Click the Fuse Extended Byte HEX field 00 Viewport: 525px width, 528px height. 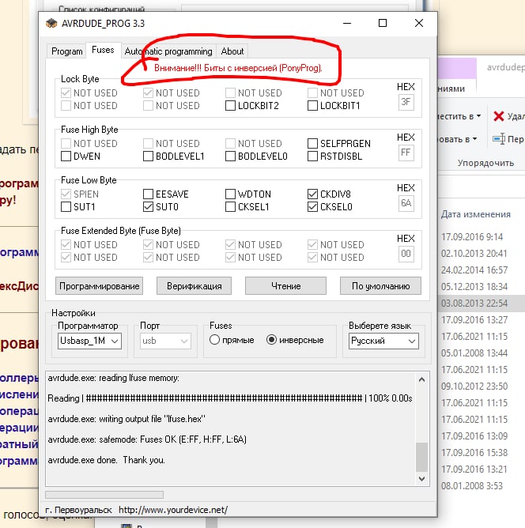pyautogui.click(x=406, y=254)
